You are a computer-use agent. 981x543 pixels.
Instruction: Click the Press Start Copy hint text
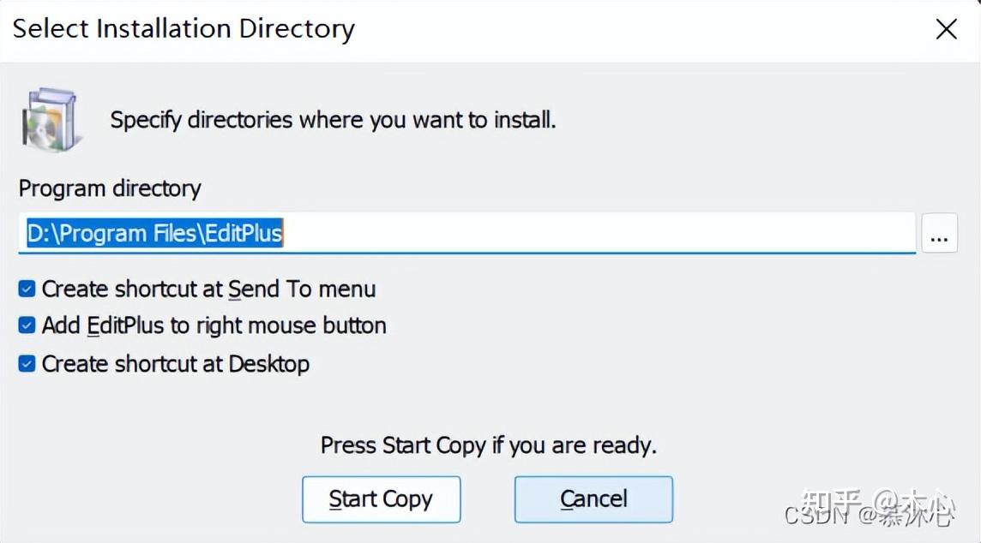[488, 445]
